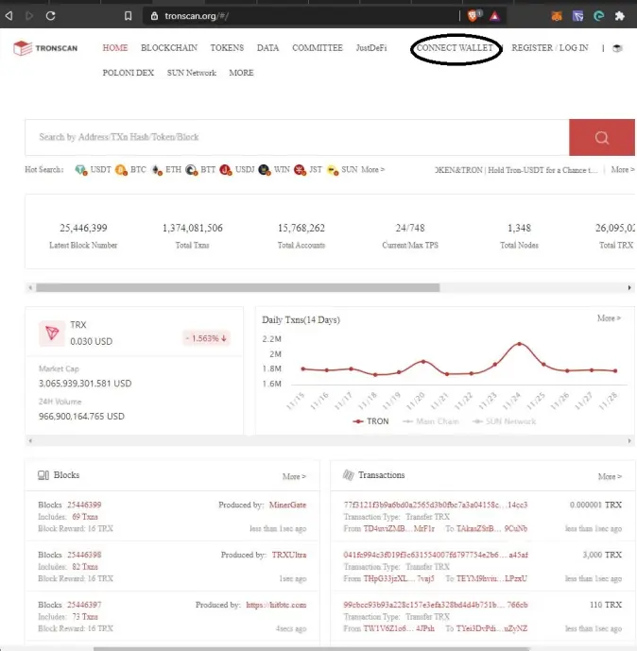Image resolution: width=637 pixels, height=651 pixels.
Task: Click the Brave rewards triangle icon
Action: coord(494,16)
